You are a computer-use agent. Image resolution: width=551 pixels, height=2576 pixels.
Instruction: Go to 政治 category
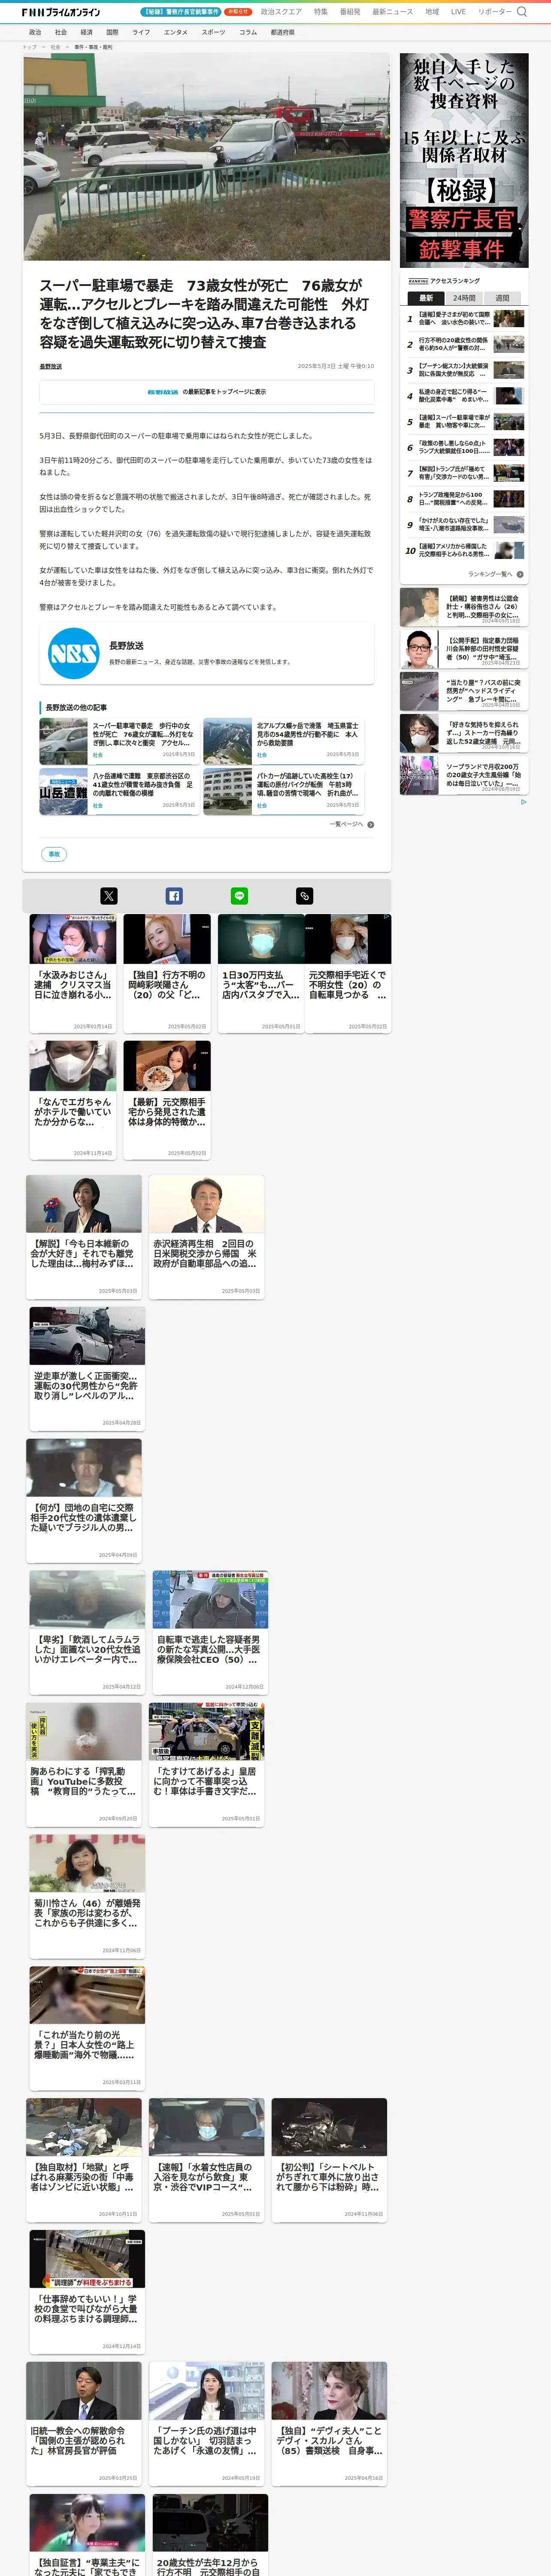click(x=35, y=32)
